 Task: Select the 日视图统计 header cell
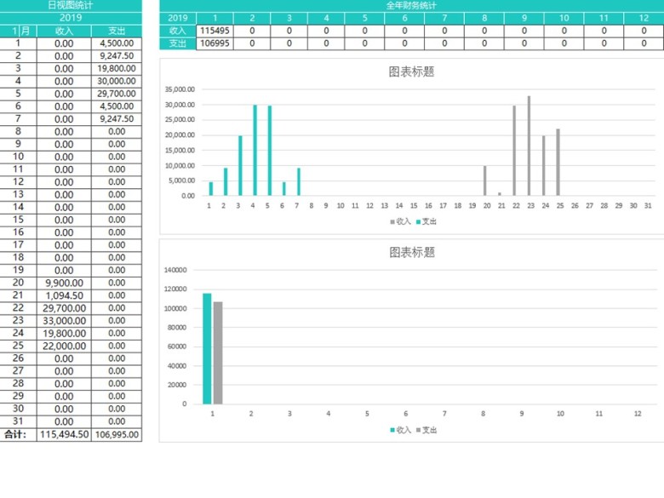coord(71,5)
